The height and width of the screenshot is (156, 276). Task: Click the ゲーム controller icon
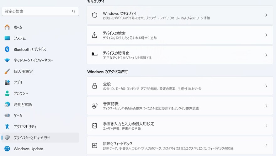click(x=7, y=116)
